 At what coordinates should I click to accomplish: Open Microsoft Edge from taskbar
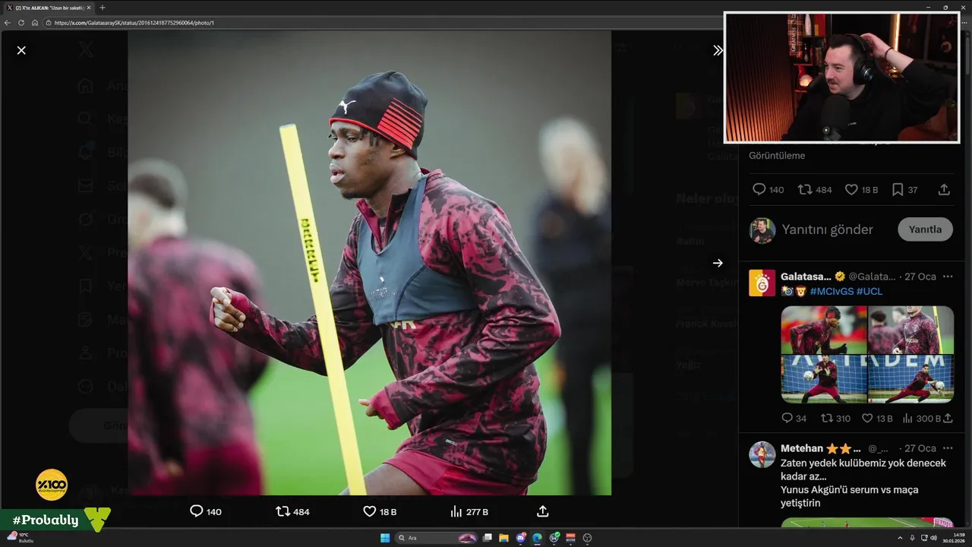coord(537,538)
